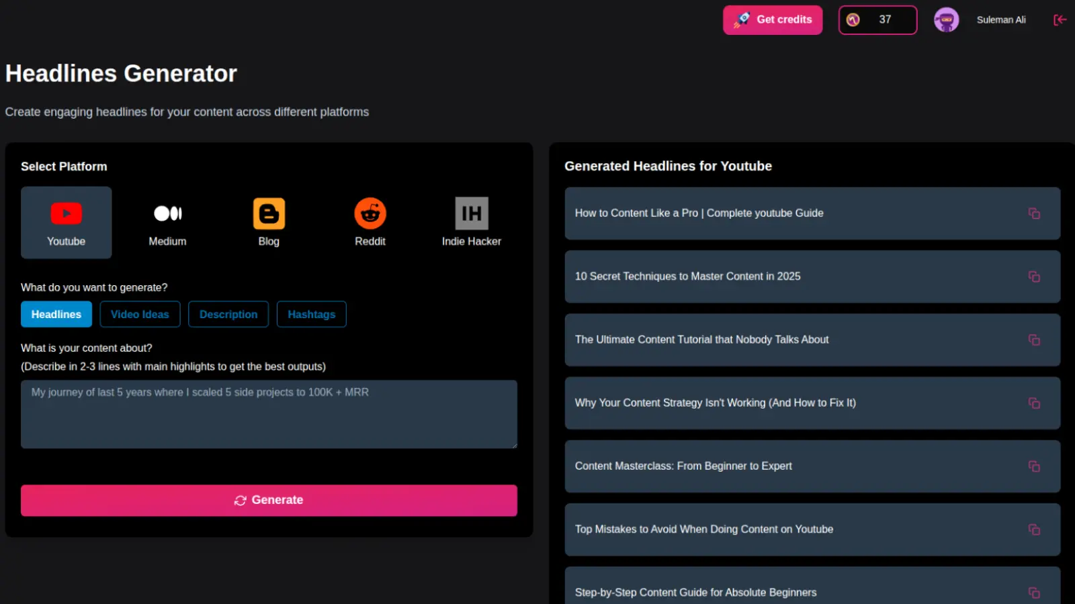1075x604 pixels.
Task: Select the Video Ideas generation option
Action: (x=140, y=314)
